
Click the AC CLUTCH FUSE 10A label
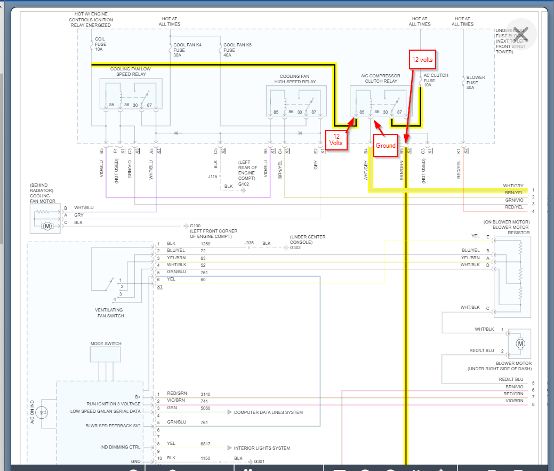(x=435, y=80)
